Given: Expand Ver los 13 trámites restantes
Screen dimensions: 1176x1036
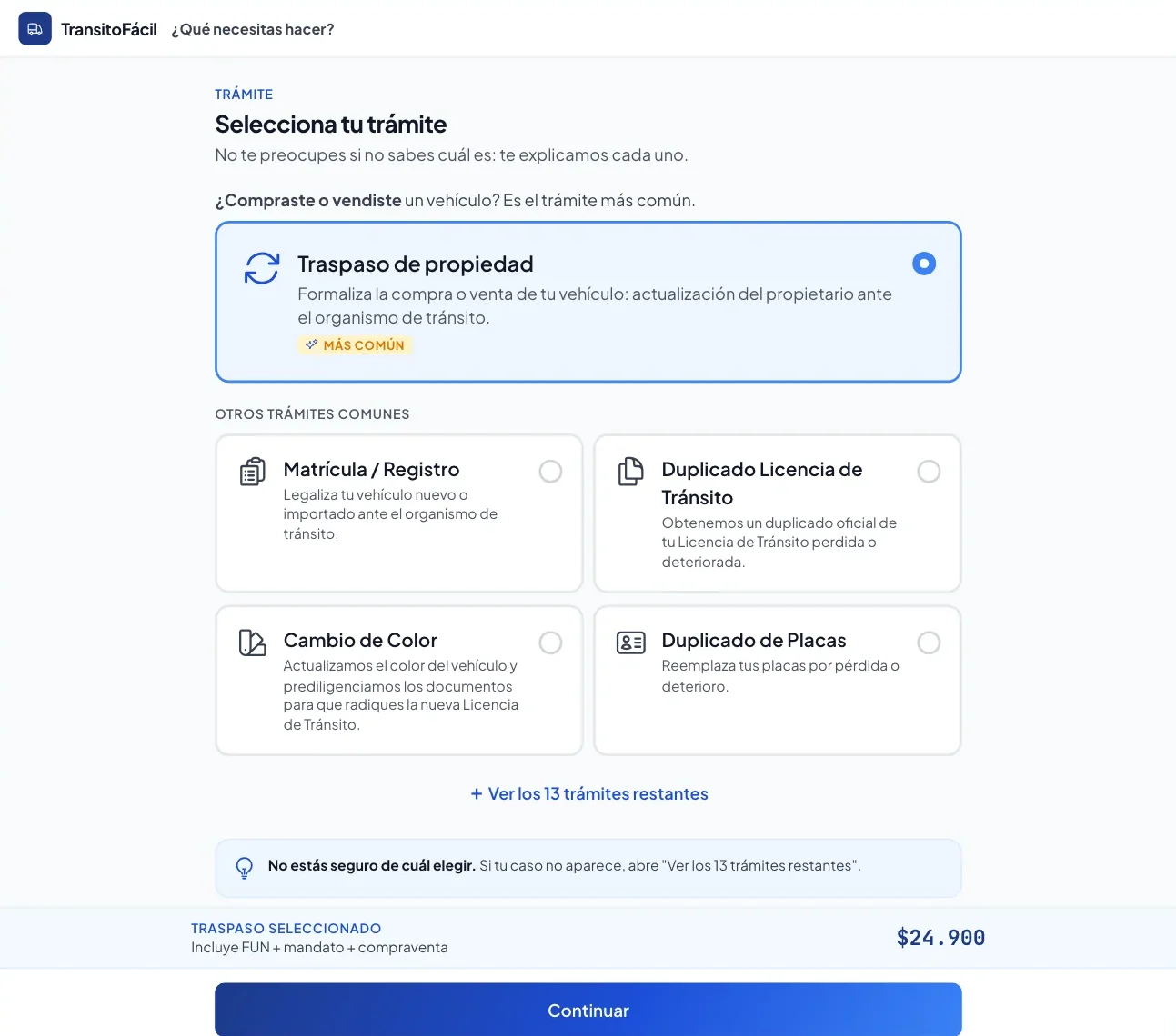Looking at the screenshot, I should (588, 793).
